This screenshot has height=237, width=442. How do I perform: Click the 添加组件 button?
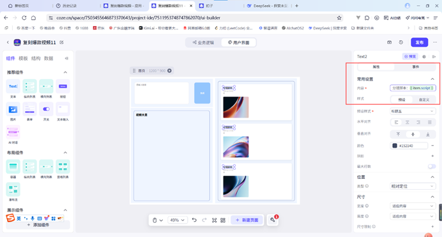(x=38, y=225)
